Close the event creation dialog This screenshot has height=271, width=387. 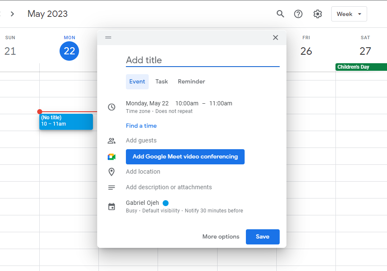(x=275, y=38)
